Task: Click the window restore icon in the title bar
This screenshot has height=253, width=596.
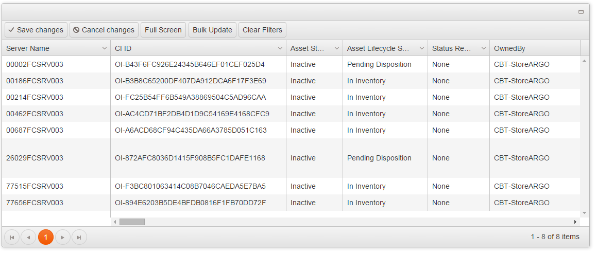Action: [x=581, y=12]
